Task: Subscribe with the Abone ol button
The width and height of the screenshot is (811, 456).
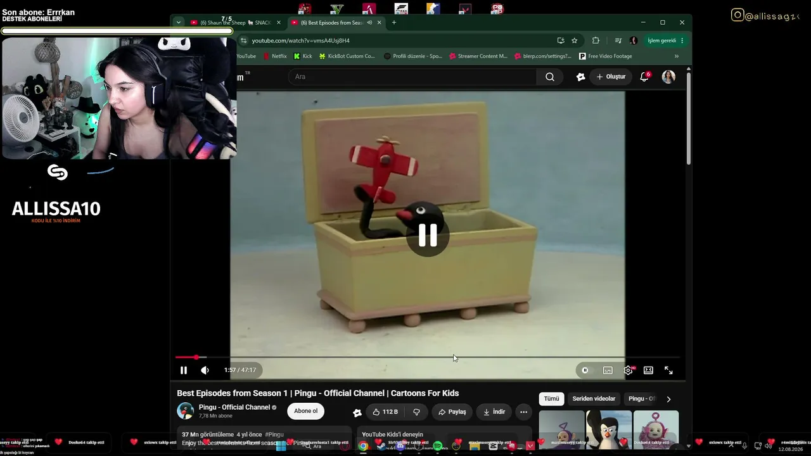Action: pyautogui.click(x=305, y=411)
